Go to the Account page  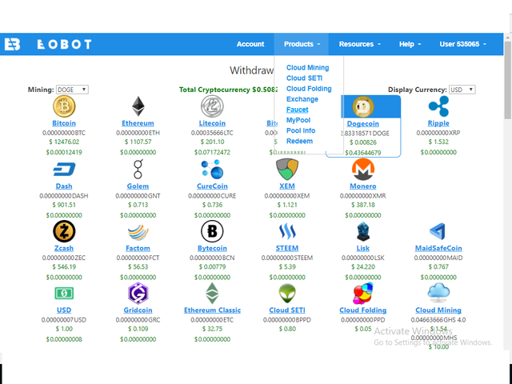(x=250, y=44)
